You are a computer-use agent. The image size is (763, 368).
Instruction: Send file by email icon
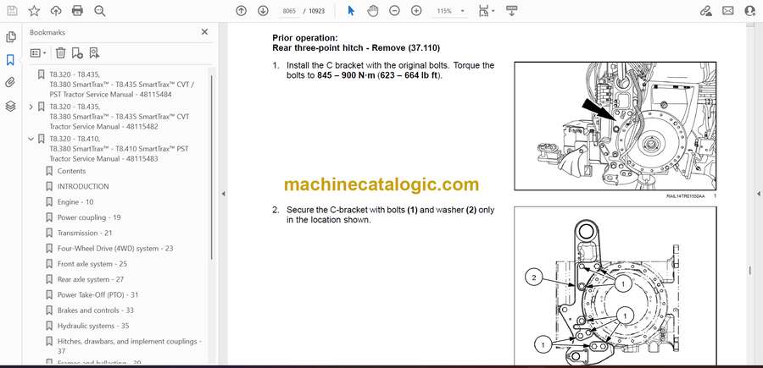728,11
